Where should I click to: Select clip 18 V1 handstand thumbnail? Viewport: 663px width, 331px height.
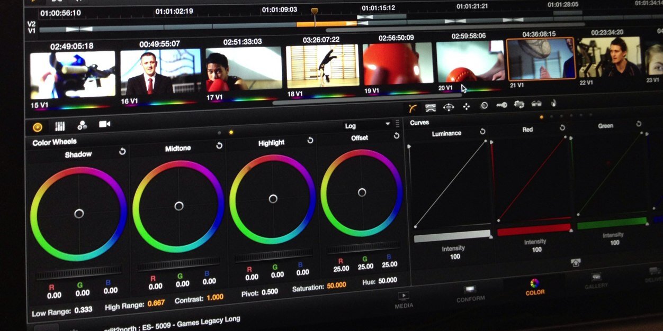point(323,66)
